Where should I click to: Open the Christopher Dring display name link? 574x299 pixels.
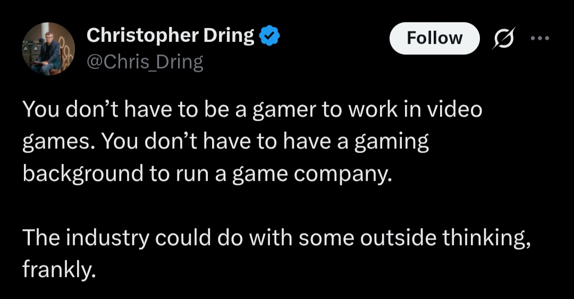(x=170, y=36)
